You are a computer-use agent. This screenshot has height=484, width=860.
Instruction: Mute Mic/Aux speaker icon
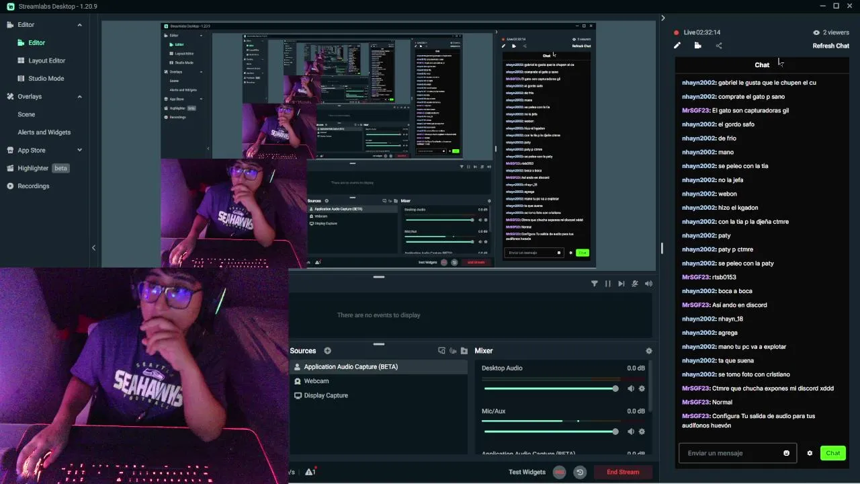pyautogui.click(x=630, y=432)
